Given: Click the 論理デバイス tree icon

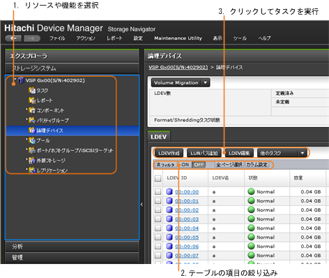Looking at the screenshot, I should (32, 131).
